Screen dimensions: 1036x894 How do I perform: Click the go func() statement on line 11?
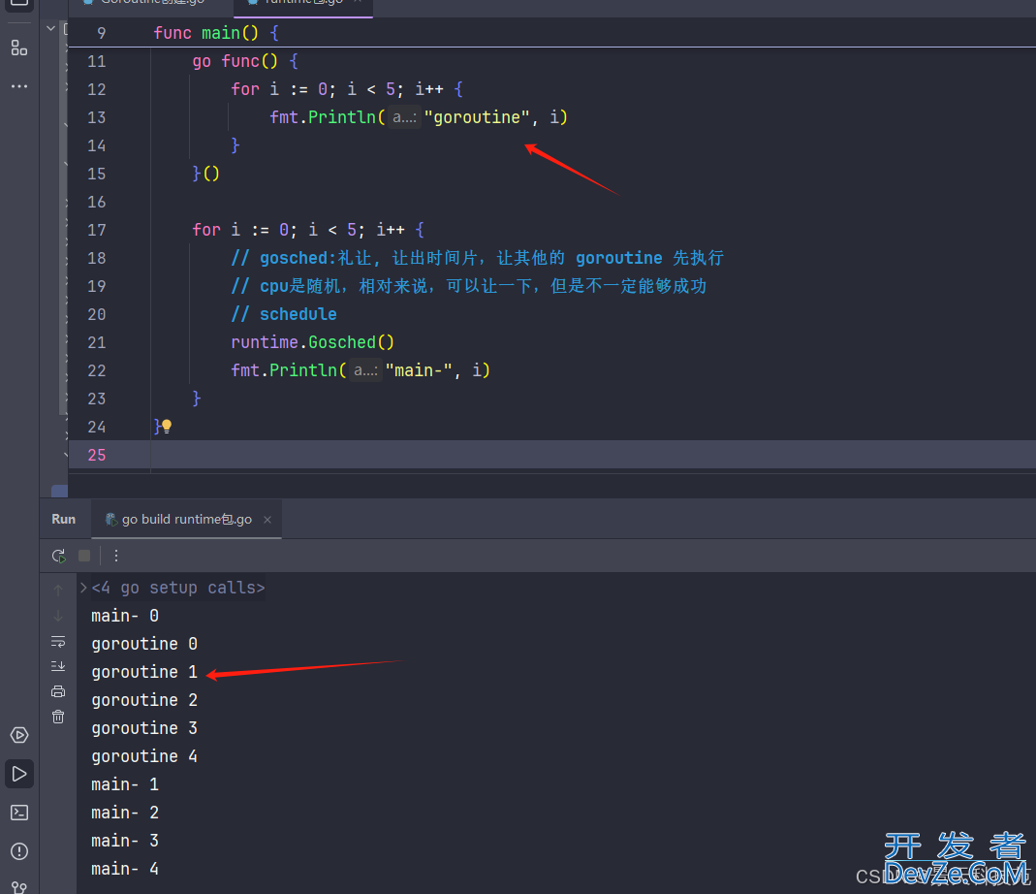click(245, 61)
